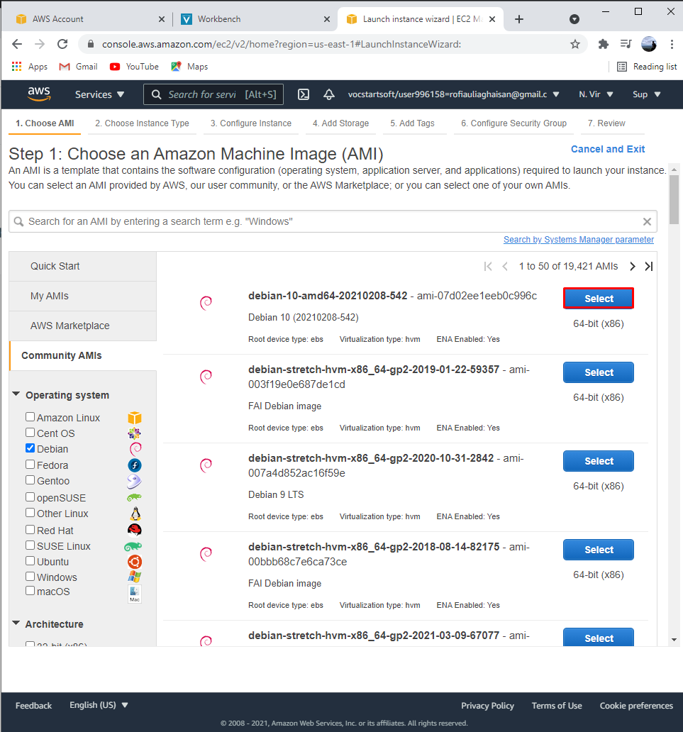The width and height of the screenshot is (683, 732).
Task: Go back to previous page
Action: pos(17,45)
